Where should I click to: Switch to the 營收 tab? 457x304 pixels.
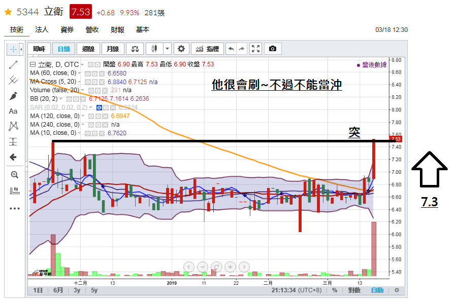[x=92, y=30]
